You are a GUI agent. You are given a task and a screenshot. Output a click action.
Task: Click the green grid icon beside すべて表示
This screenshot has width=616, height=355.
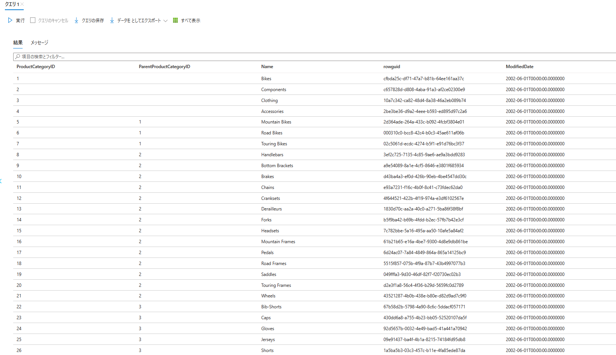(x=175, y=20)
